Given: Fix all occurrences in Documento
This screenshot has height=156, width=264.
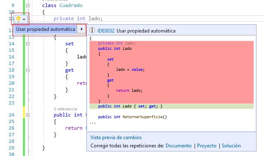Looking at the screenshot, I should click(x=178, y=146).
